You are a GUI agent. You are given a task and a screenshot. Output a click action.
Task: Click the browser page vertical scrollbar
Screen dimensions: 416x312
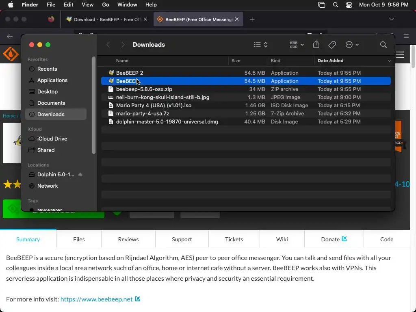click(413, 56)
